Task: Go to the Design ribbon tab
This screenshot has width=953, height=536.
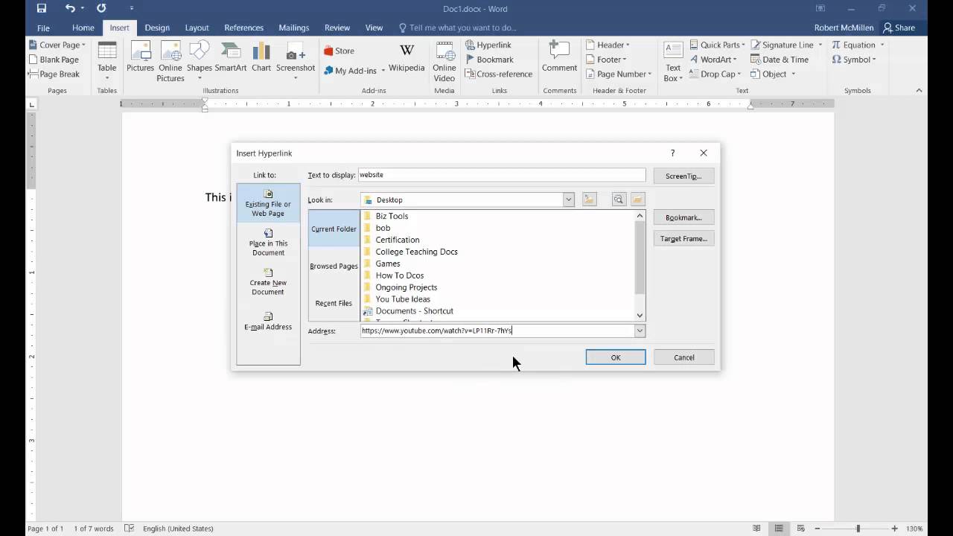Action: 157,28
